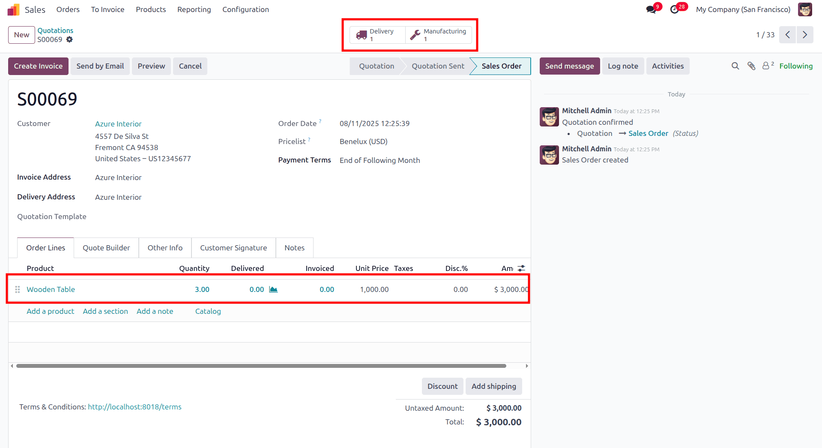Open the Azure Interior customer link
The image size is (822, 448).
tap(118, 124)
